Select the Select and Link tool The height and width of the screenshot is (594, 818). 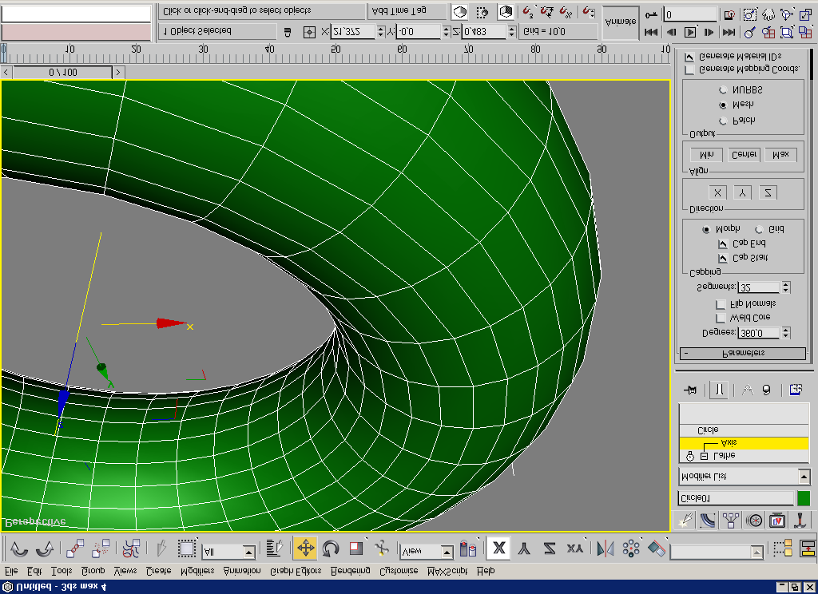(74, 548)
